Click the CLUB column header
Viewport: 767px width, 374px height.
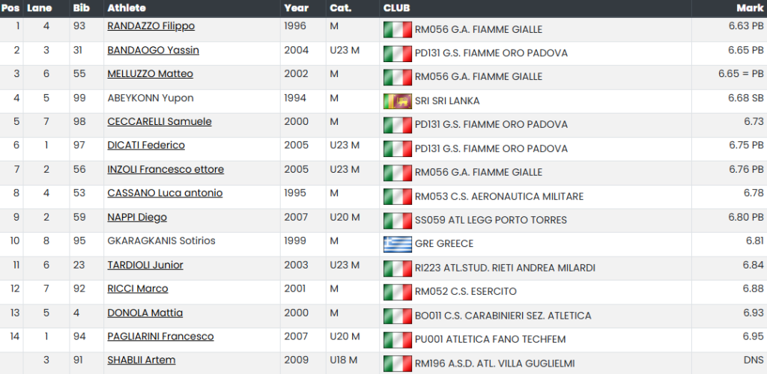tap(397, 8)
